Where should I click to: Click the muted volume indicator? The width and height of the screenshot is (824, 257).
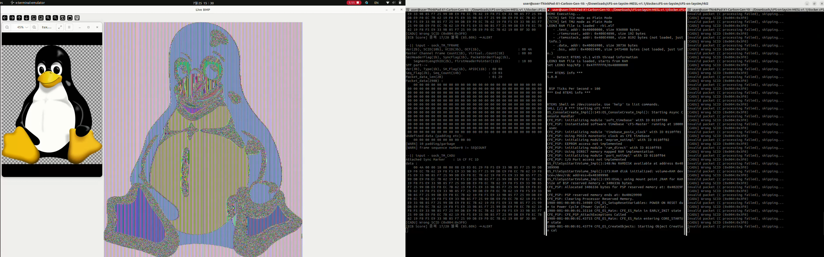pyautogui.click(x=394, y=3)
